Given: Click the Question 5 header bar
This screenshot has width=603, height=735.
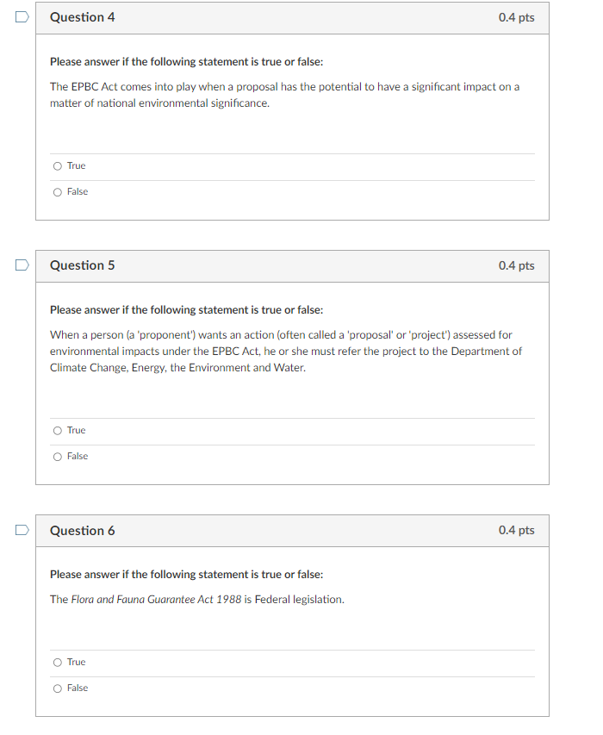Looking at the screenshot, I should click(291, 265).
